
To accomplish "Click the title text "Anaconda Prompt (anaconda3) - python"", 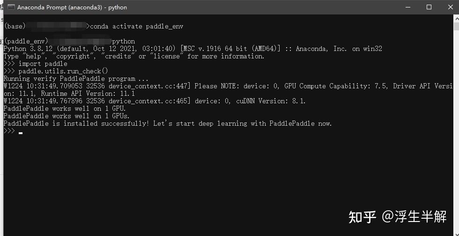I will click(72, 7).
